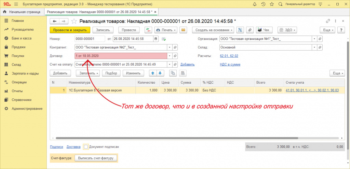The image size is (350, 169).
Task: Open the Продажи section
Action: click(x=18, y=47)
